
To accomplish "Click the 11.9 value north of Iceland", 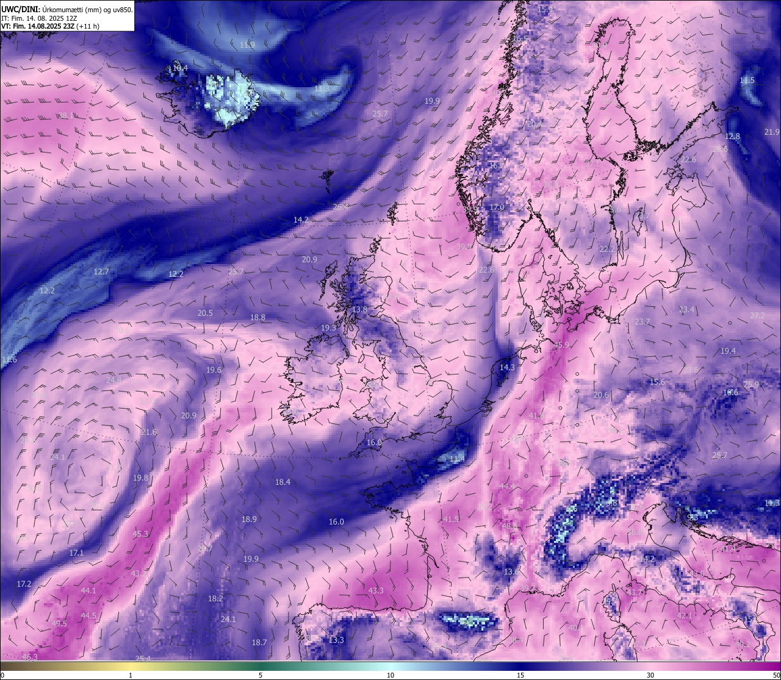I will pyautogui.click(x=247, y=45).
